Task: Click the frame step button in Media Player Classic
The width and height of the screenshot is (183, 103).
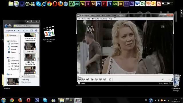Action: [x=110, y=79]
